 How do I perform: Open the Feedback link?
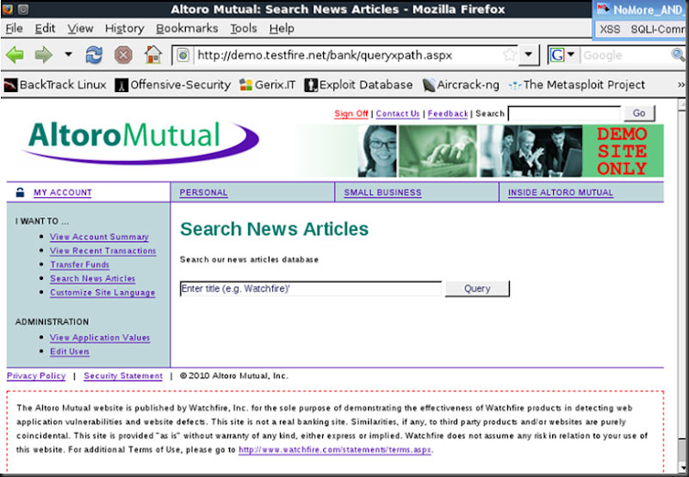(x=448, y=114)
